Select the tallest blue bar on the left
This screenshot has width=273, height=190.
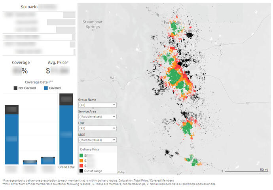click(11, 139)
